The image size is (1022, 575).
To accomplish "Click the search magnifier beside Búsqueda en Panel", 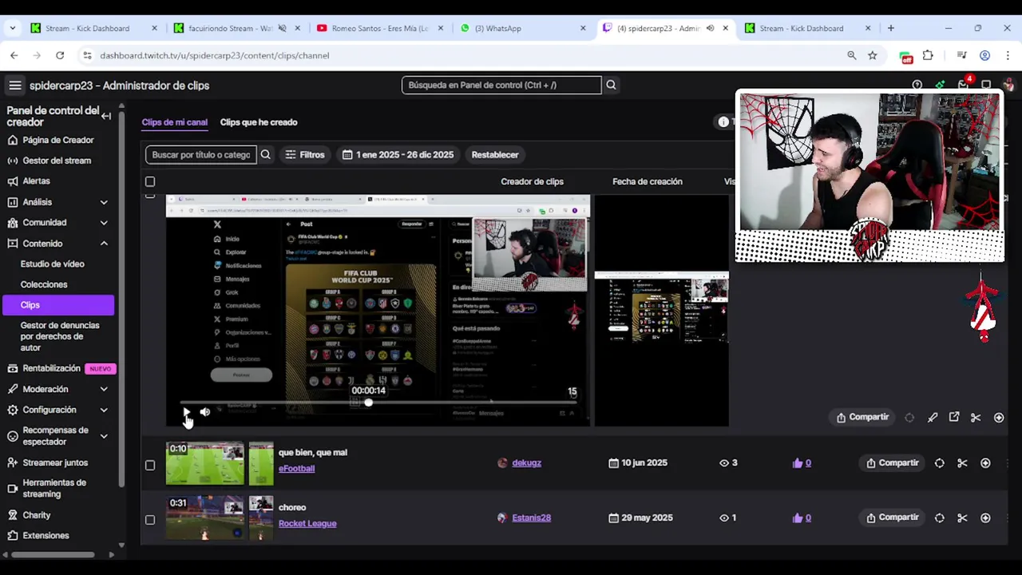I will click(611, 85).
